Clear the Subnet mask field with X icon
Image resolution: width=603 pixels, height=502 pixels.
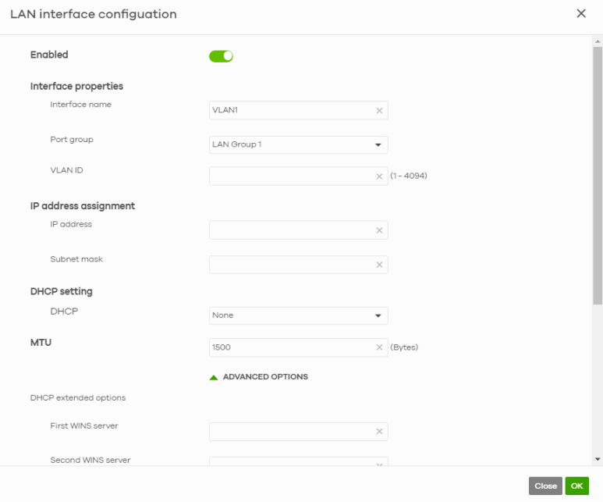pyautogui.click(x=379, y=265)
